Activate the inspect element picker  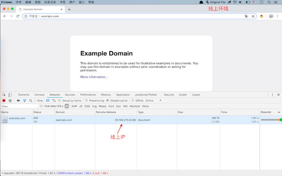click(4, 95)
